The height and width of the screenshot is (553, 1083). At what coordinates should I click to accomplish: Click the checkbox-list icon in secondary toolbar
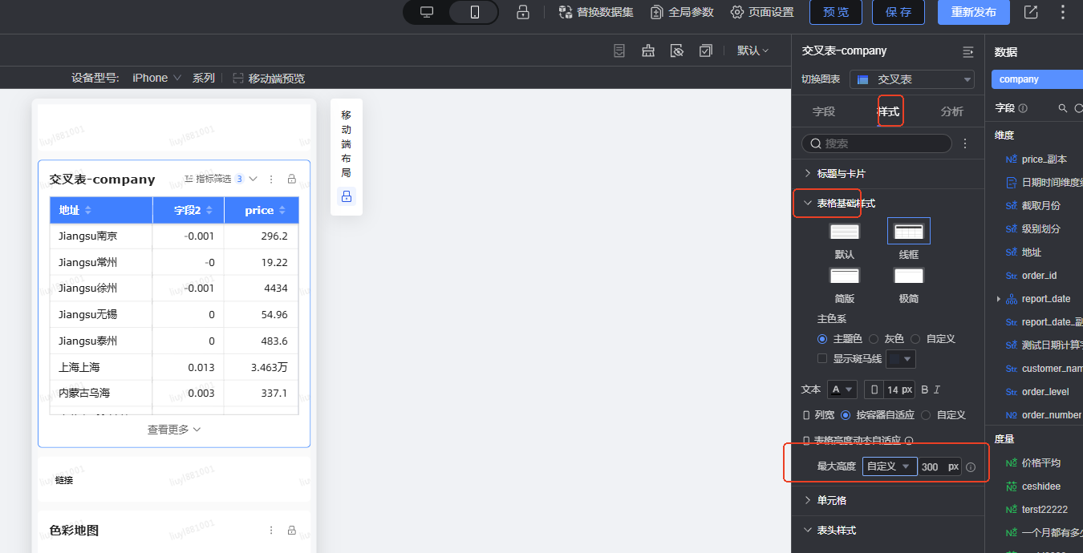pos(706,50)
